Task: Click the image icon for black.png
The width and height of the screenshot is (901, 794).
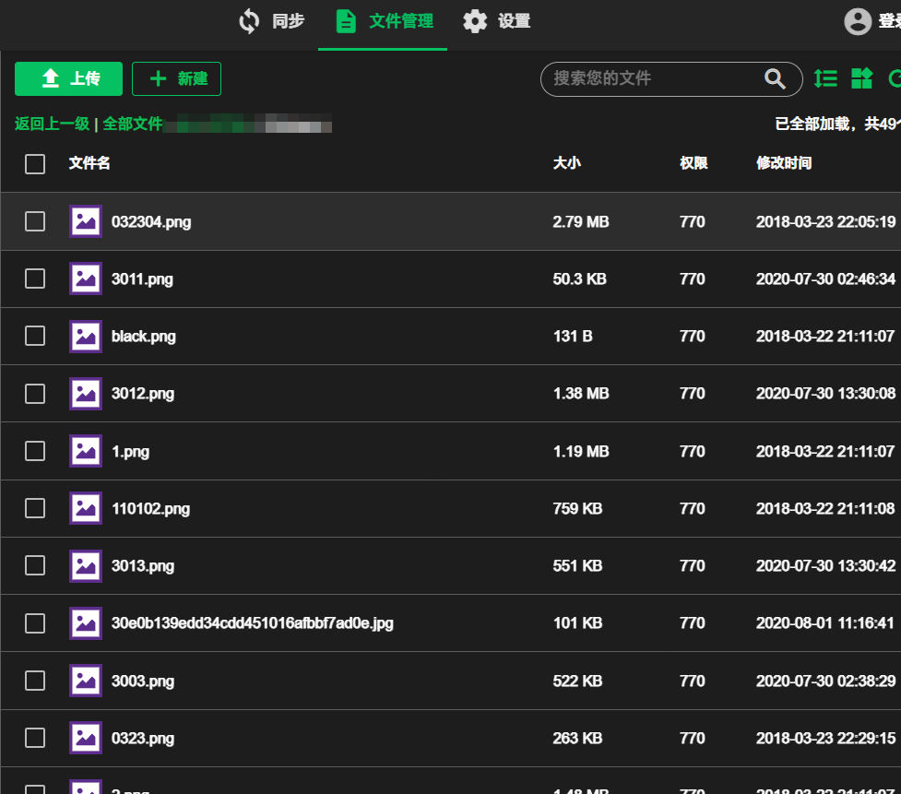Action: click(86, 336)
